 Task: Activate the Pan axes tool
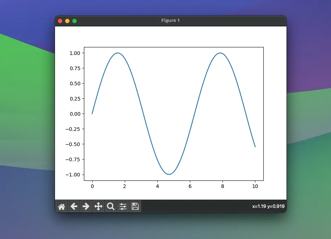pyautogui.click(x=98, y=206)
